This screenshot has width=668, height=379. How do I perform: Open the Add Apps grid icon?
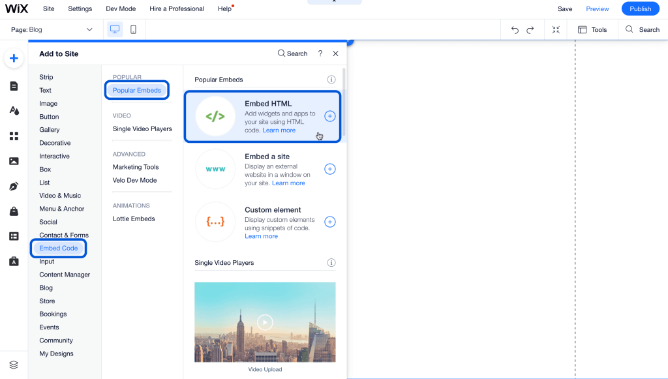(x=14, y=136)
